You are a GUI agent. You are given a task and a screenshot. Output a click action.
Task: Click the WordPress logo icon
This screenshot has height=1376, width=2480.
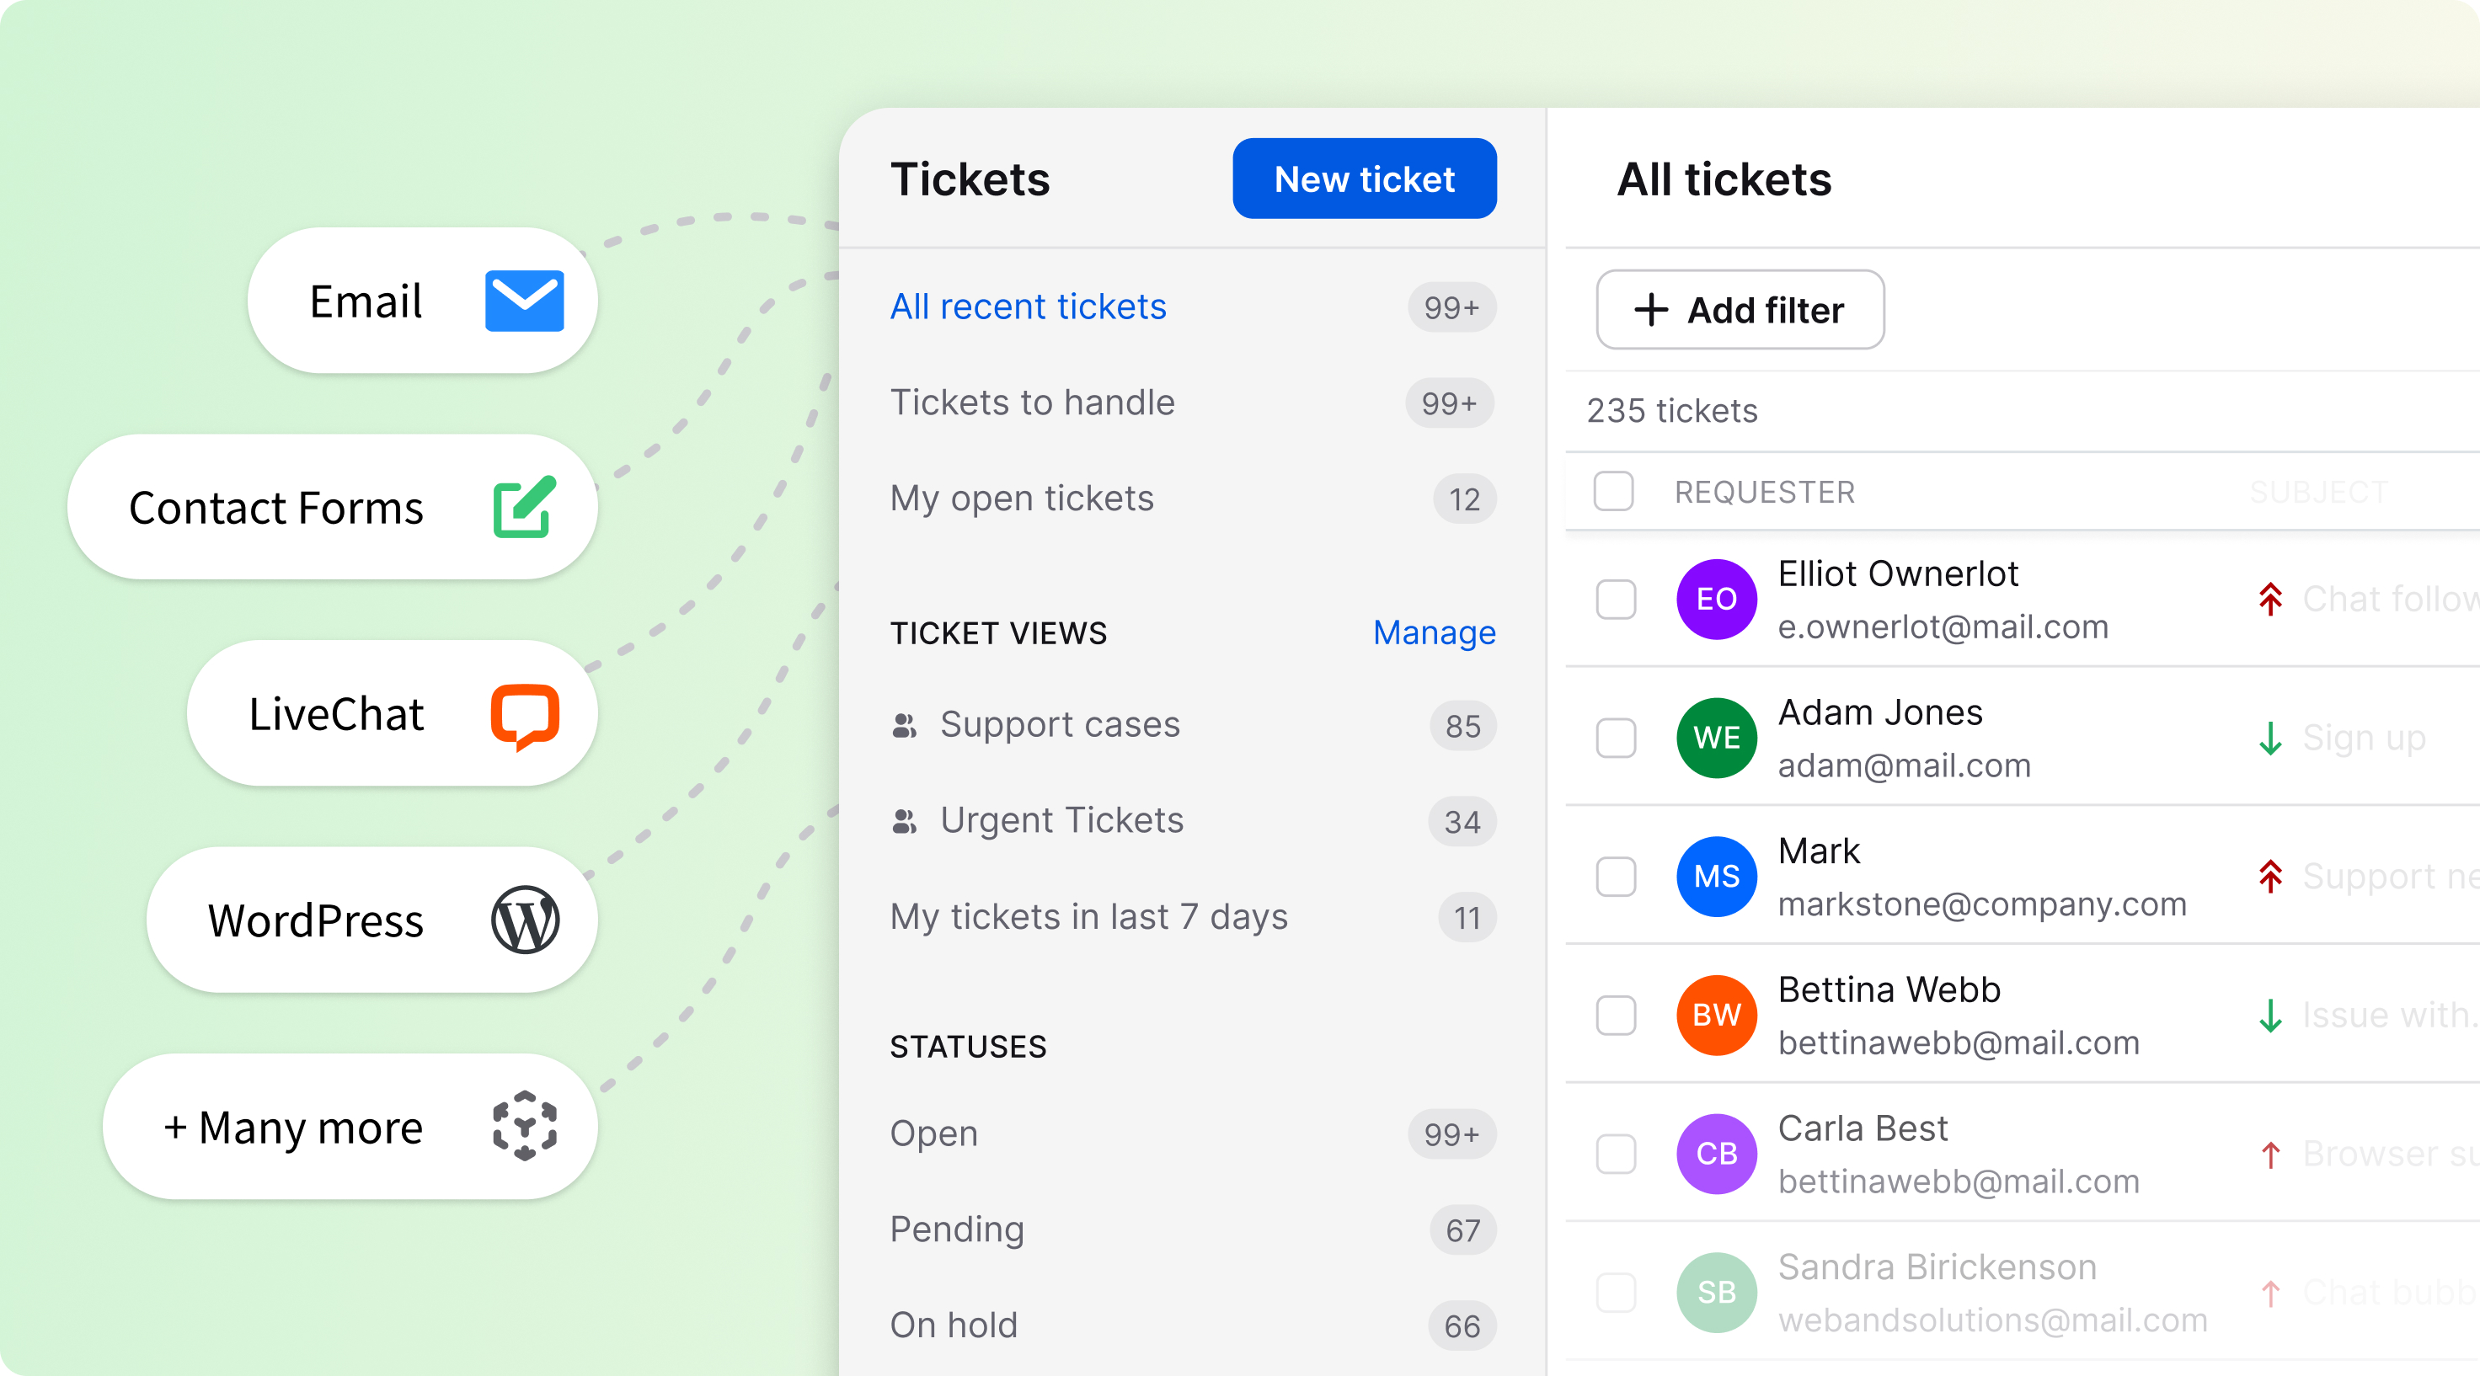pos(525,921)
